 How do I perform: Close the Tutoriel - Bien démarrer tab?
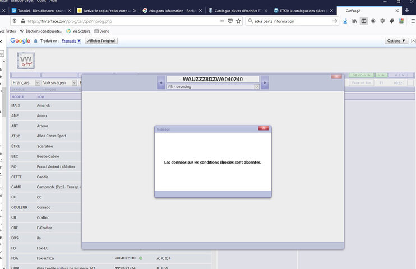70,11
